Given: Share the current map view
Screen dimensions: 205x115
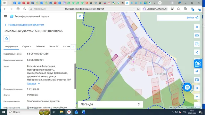Looking at the screenshot, I should (197, 52).
